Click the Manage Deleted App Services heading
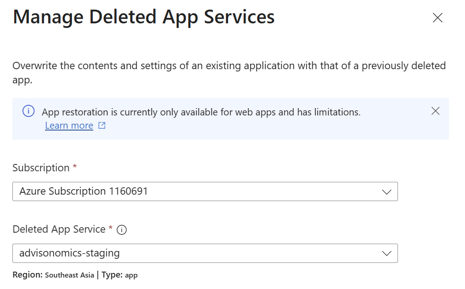Image resolution: width=465 pixels, height=289 pixels. (144, 17)
